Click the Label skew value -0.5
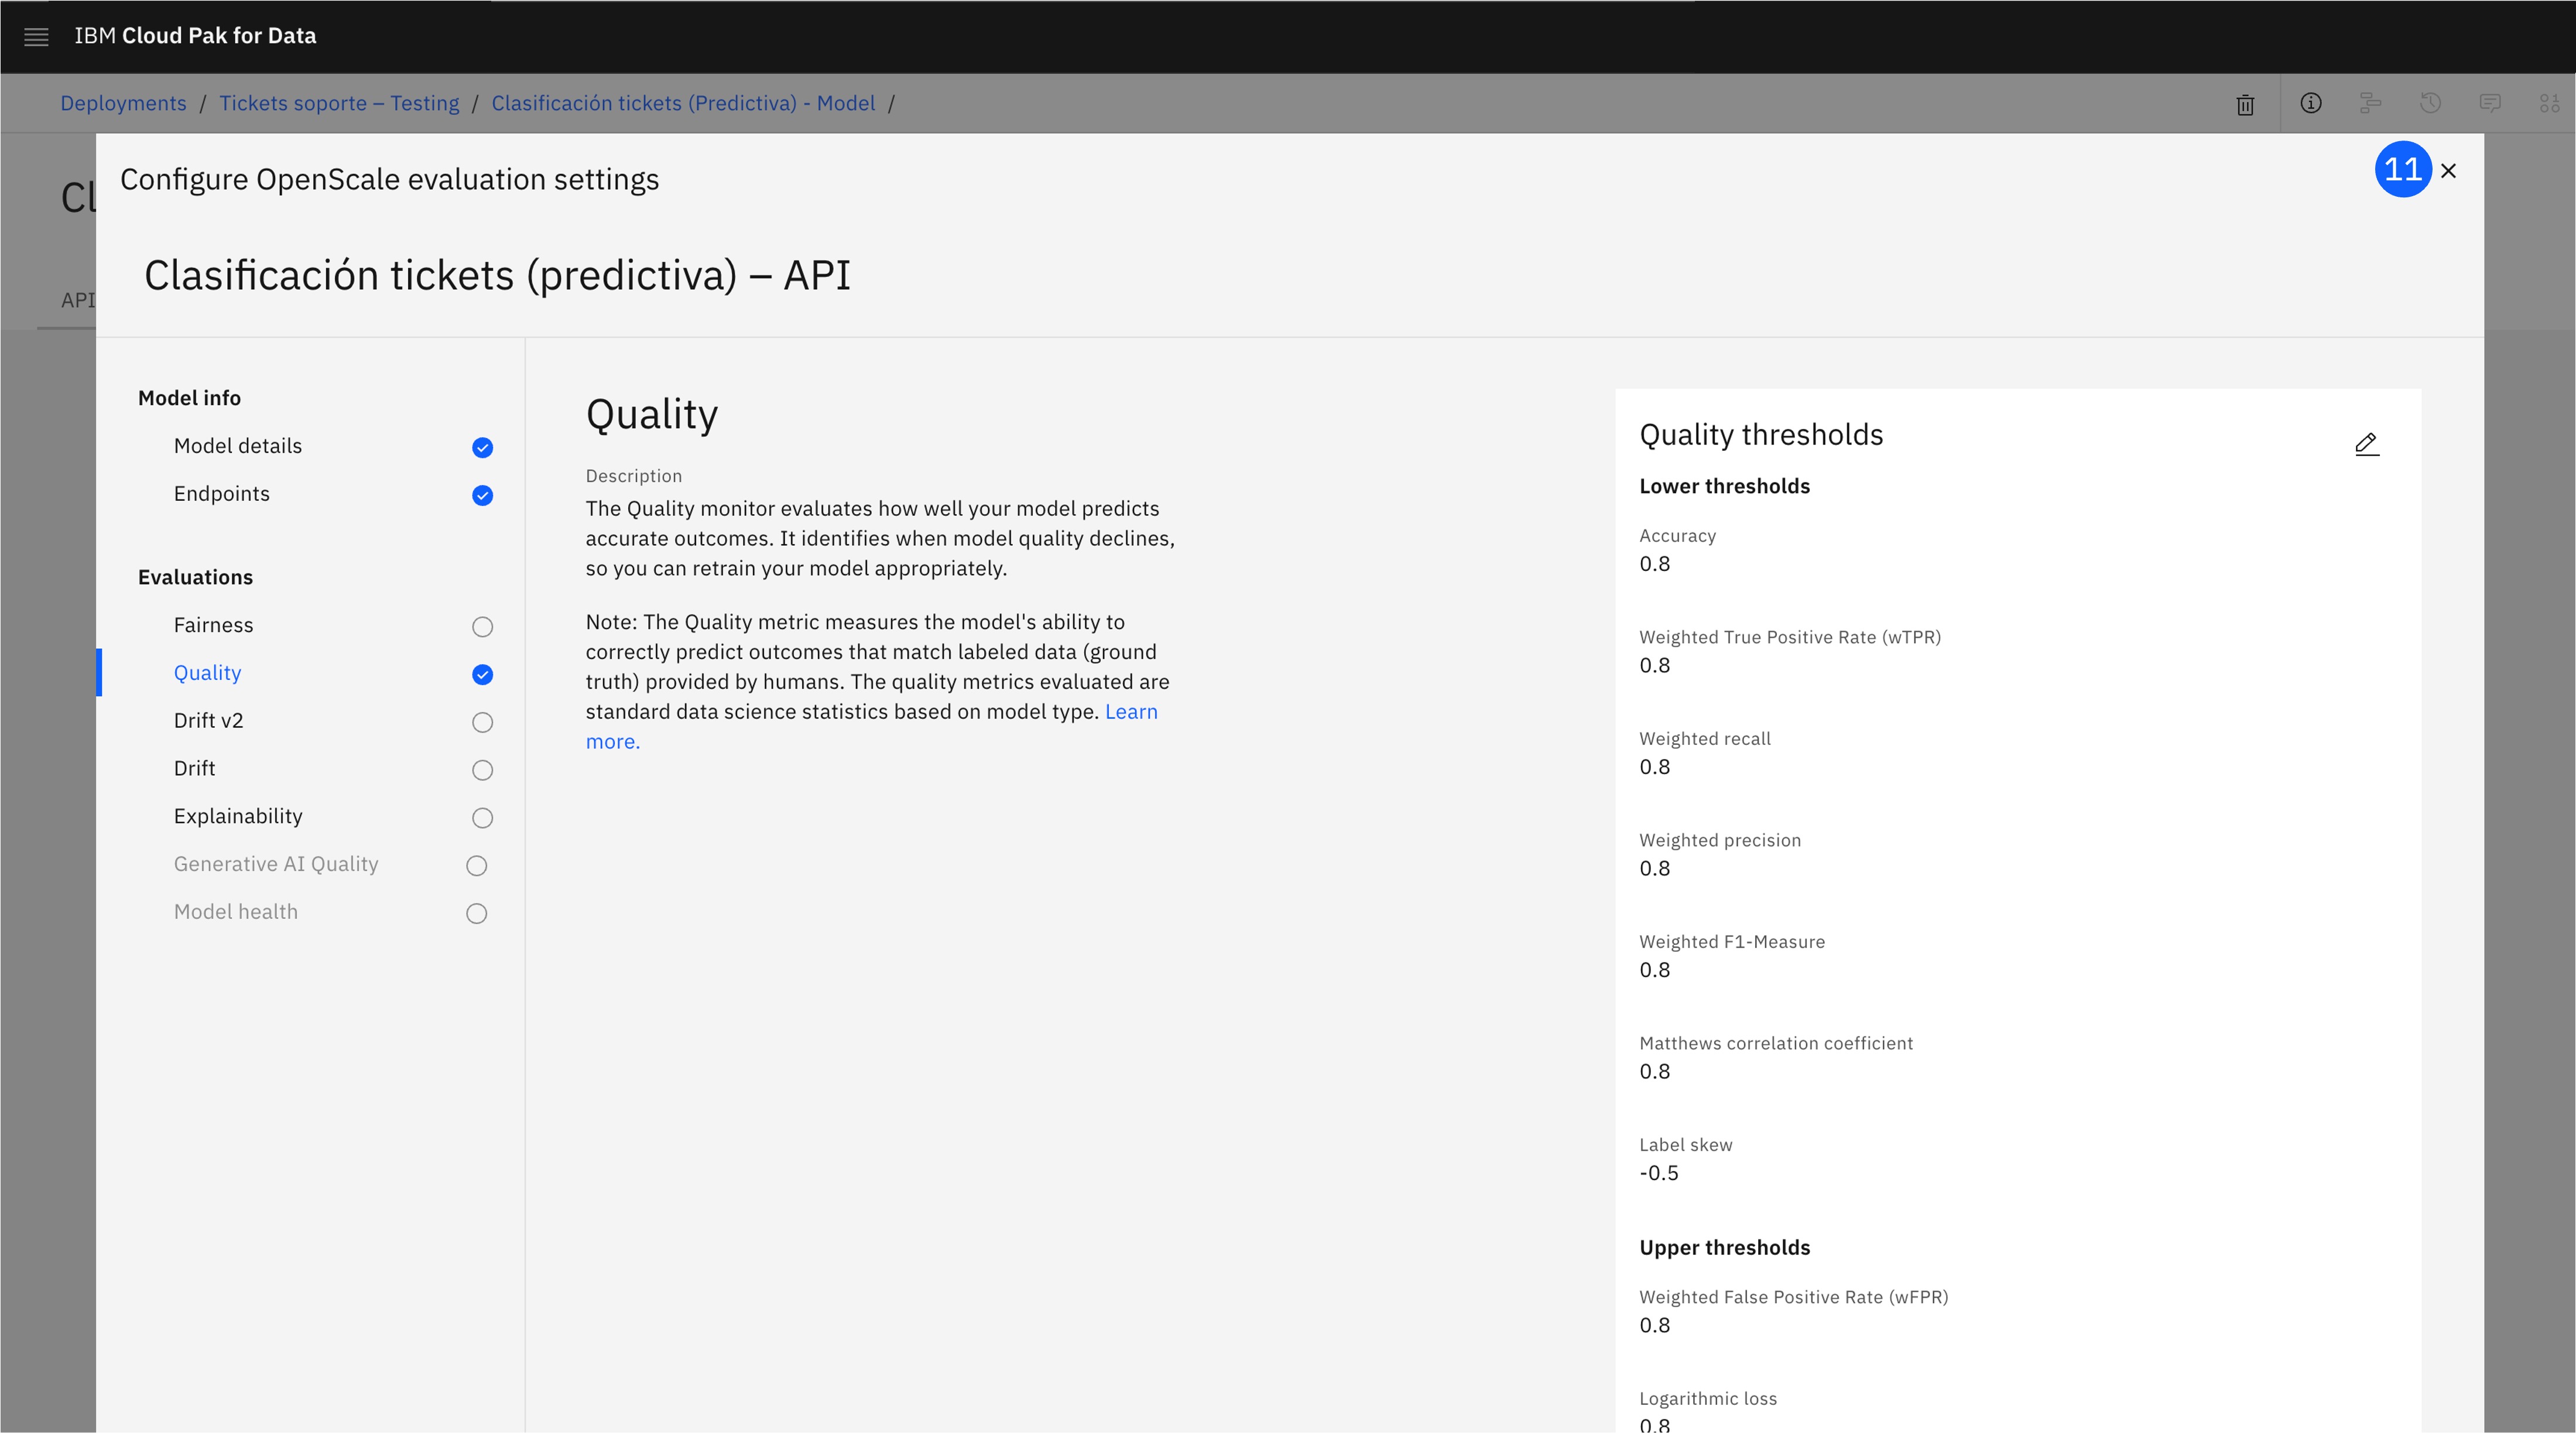 [x=1659, y=1173]
